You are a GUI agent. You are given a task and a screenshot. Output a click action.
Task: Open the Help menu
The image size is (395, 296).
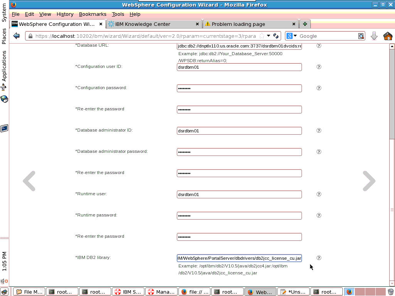[135, 14]
